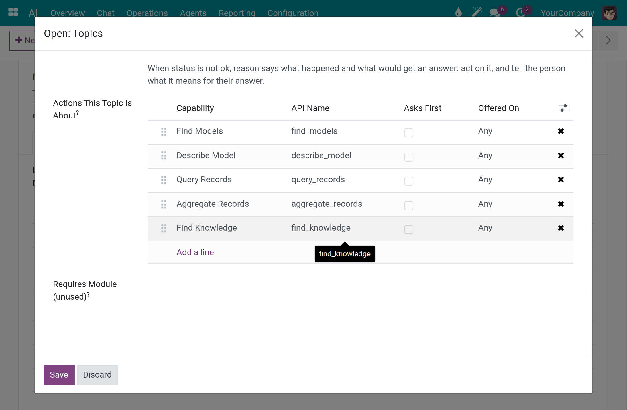Discard the topic changes
Viewport: 627px width, 410px height.
point(97,375)
